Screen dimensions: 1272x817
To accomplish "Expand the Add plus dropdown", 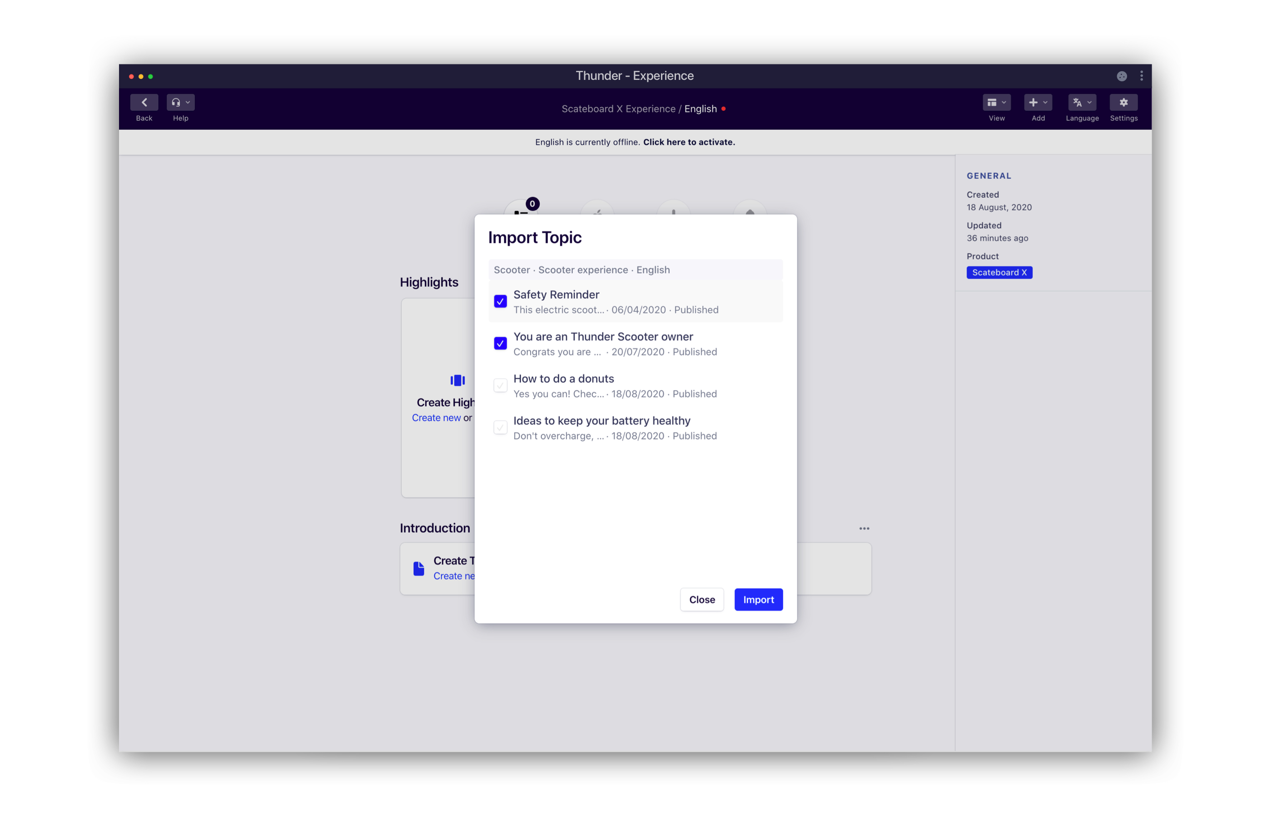I will 1037,103.
